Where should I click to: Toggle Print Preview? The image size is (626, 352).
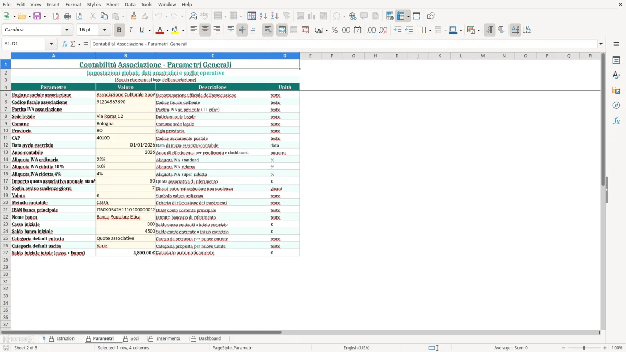79,16
